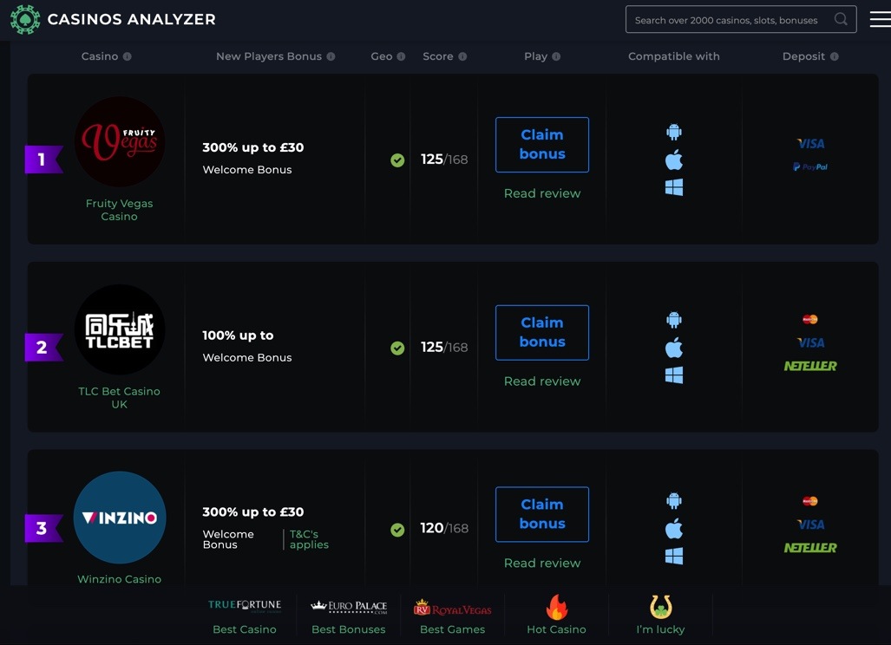Click Android icon in Winzino row
This screenshot has width=891, height=645.
tap(674, 501)
